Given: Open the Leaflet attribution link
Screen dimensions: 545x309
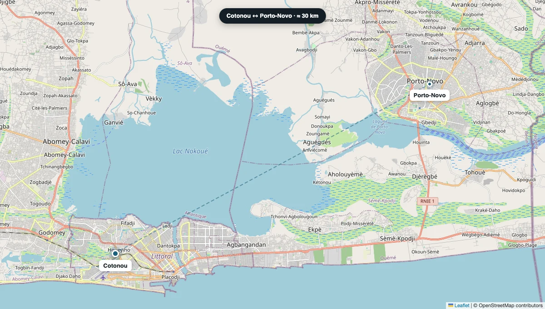Looking at the screenshot, I should 459,305.
